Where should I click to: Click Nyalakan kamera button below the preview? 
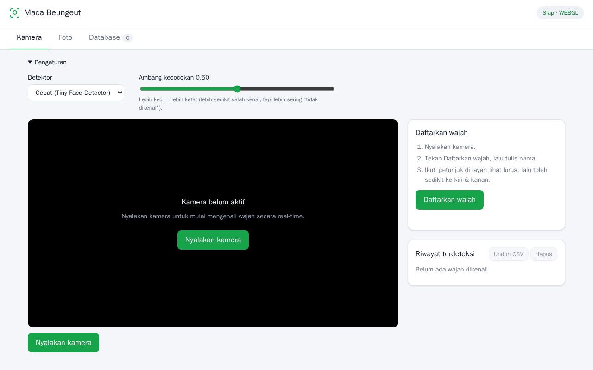pos(63,343)
